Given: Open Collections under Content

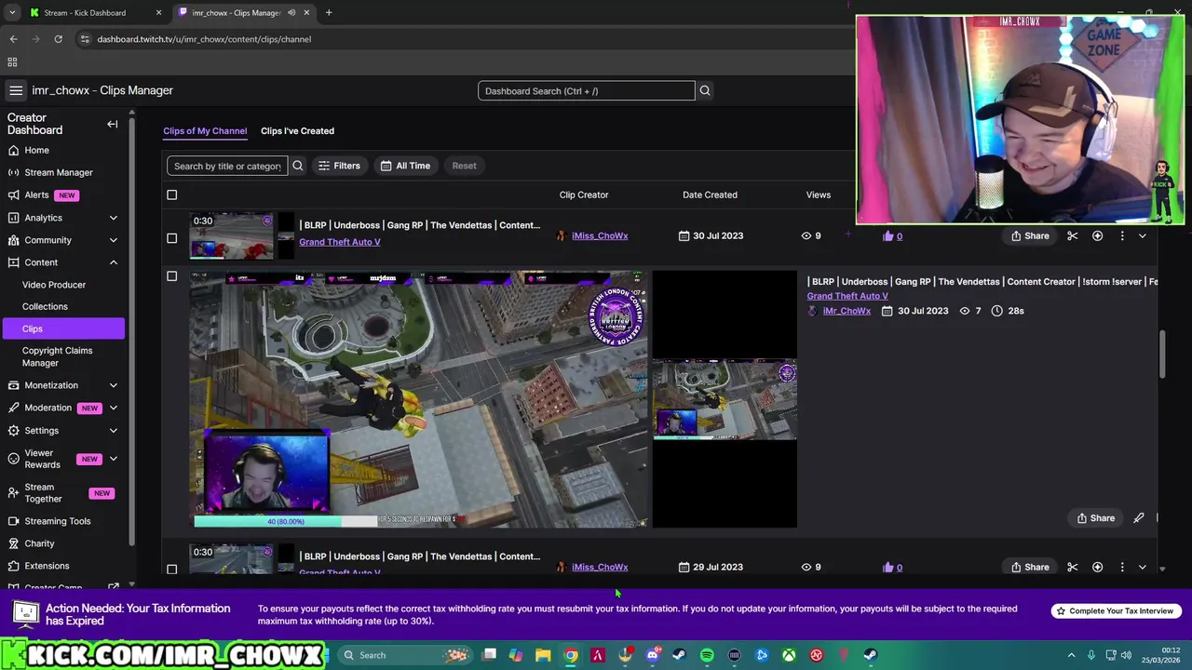Looking at the screenshot, I should (x=45, y=306).
